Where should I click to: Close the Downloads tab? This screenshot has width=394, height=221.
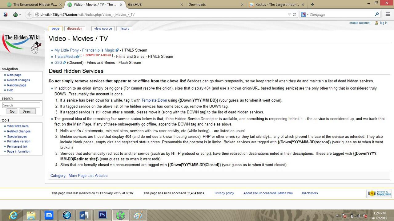(x=243, y=5)
